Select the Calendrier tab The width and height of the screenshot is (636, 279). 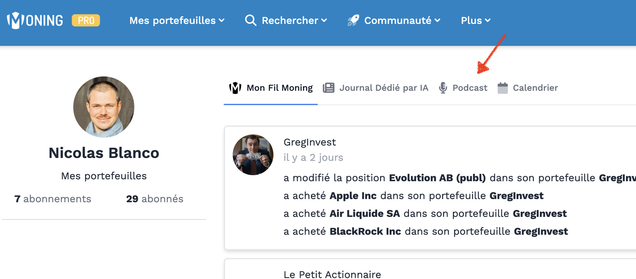tap(528, 88)
